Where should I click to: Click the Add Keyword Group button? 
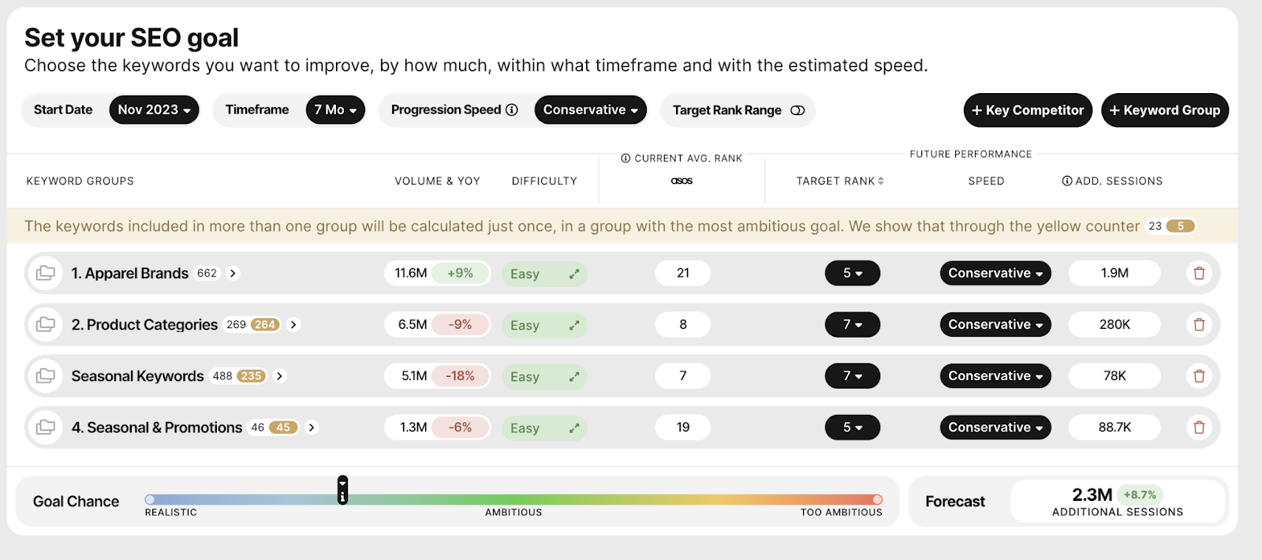click(1164, 110)
